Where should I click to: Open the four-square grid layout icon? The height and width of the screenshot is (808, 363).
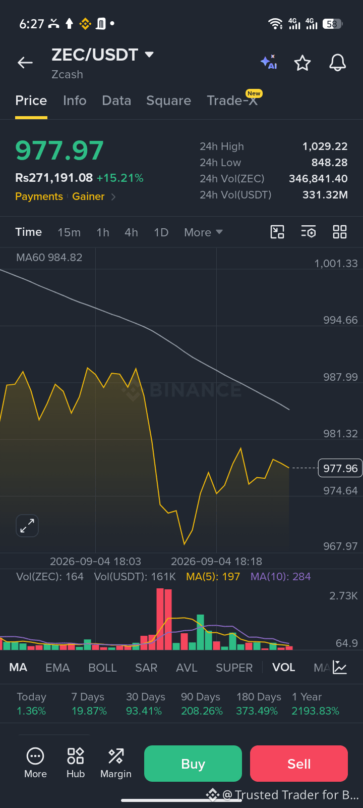[x=340, y=232]
